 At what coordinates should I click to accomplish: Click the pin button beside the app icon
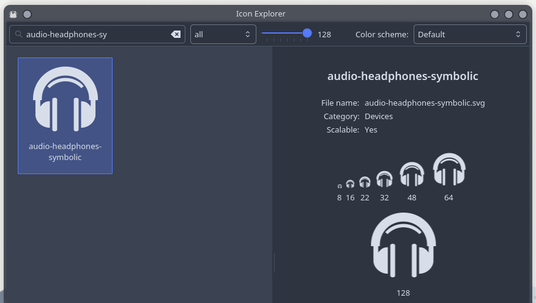click(x=27, y=14)
